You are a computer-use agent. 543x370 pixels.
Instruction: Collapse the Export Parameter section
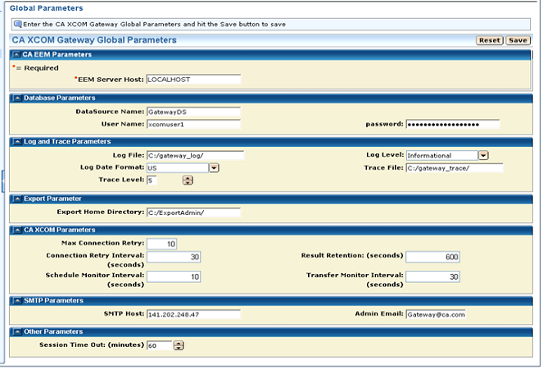[x=17, y=199]
